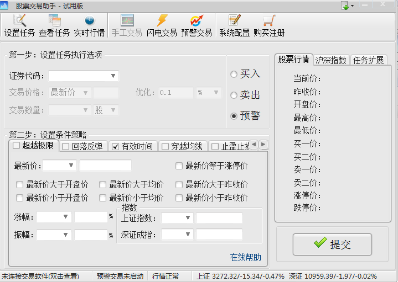Click the 交易价格 price input field
The image size is (398, 282).
pos(106,93)
